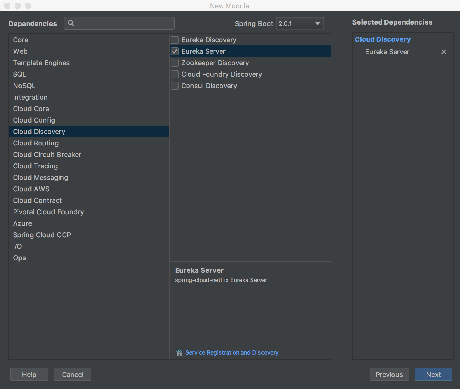The image size is (460, 389).
Task: Choose the Cloud Tracing category
Action: pos(89,166)
